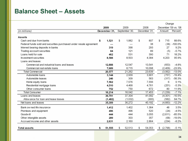Screen dimensions: 188x141
Task: Click the 51,555 total assets value
Action: 109,128
